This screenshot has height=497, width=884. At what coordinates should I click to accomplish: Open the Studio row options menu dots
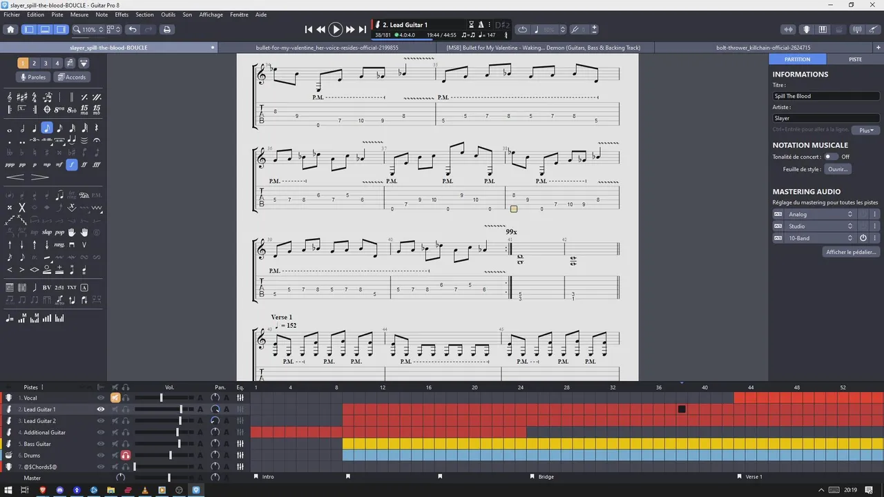(x=874, y=226)
